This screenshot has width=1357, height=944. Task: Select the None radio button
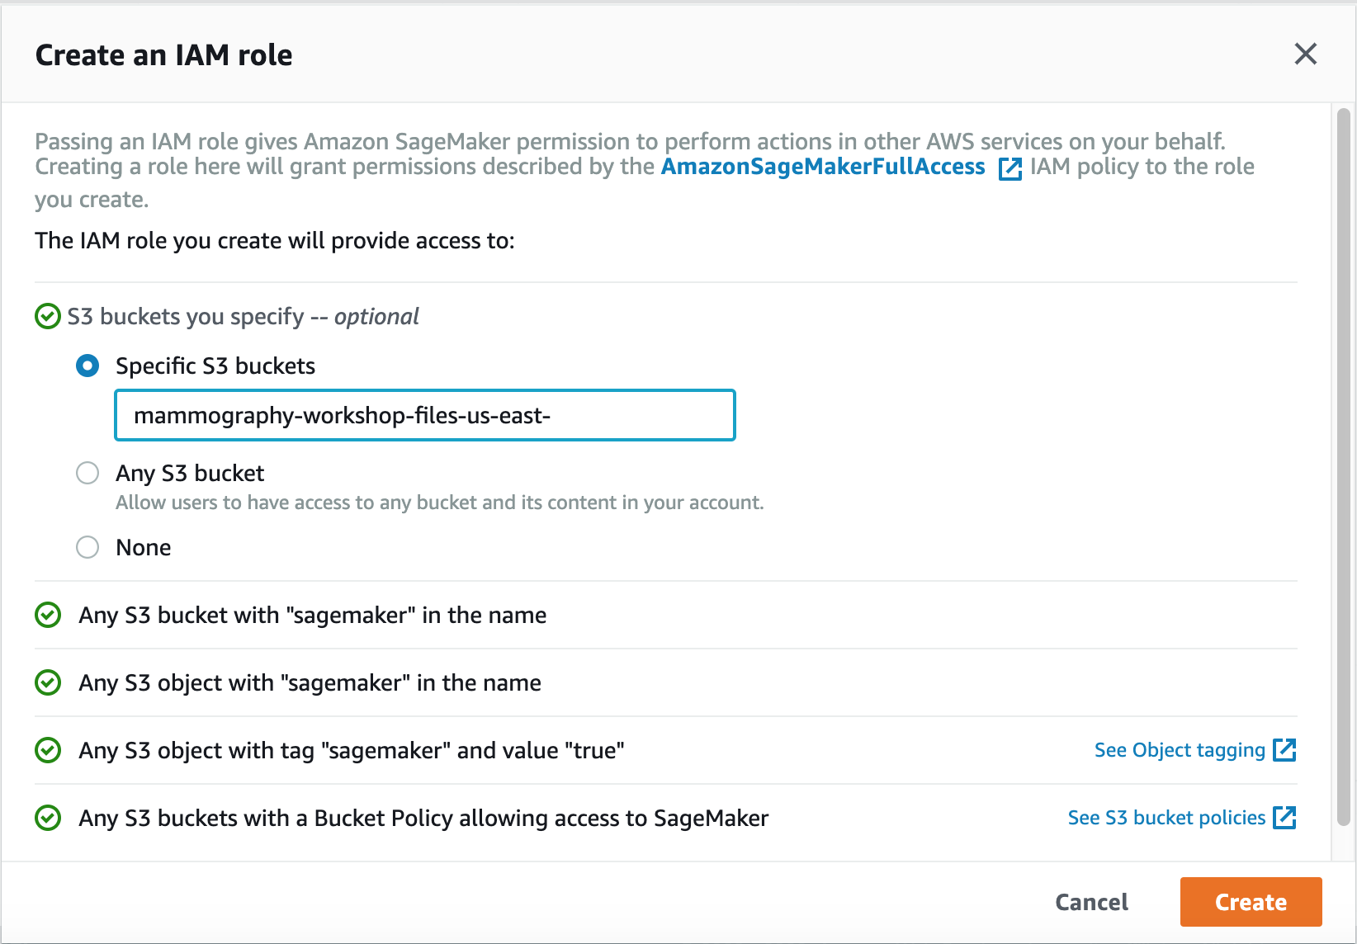(87, 547)
